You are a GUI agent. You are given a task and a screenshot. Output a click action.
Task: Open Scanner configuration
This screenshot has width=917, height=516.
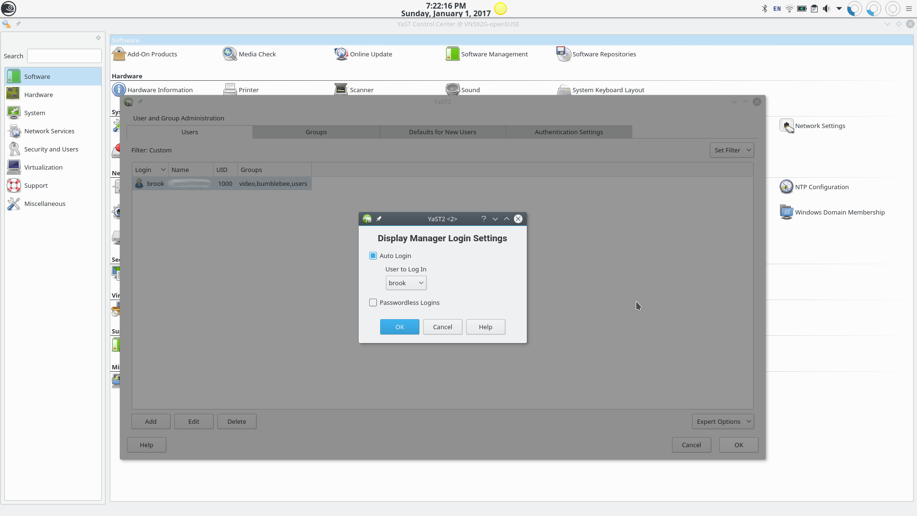click(354, 90)
